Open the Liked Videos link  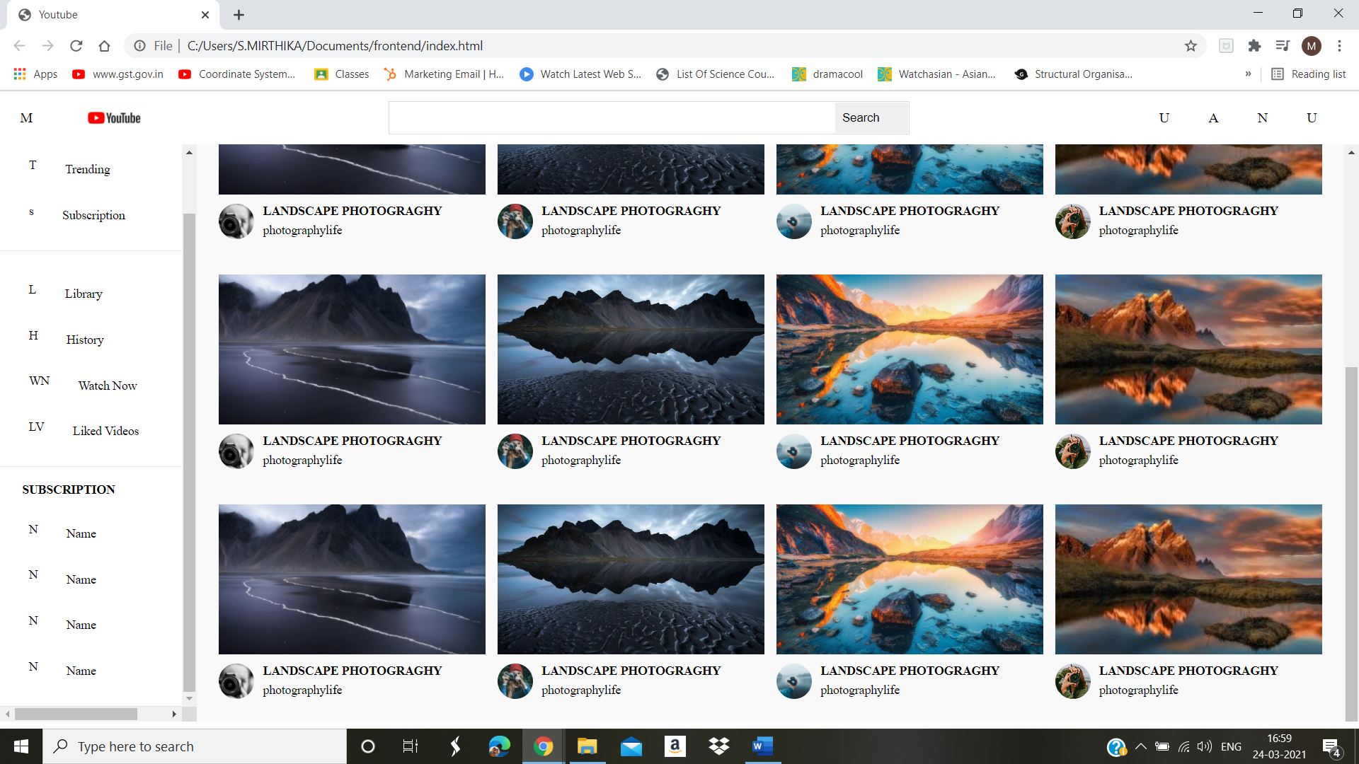(105, 430)
